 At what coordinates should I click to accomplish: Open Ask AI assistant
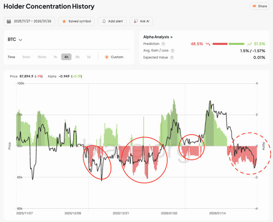point(136,21)
